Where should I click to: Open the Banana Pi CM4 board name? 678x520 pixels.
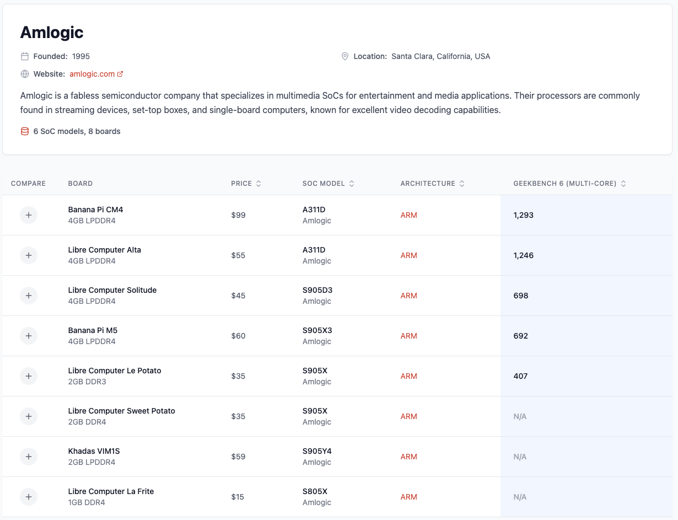[x=95, y=210]
